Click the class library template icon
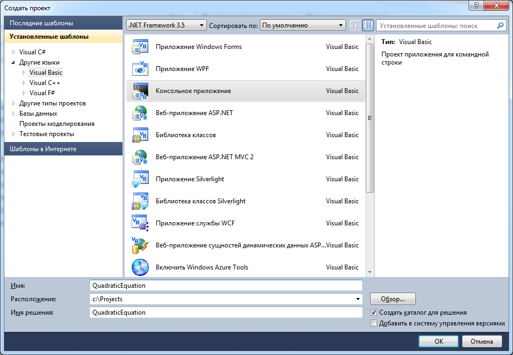The width and height of the screenshot is (513, 355). 140,135
